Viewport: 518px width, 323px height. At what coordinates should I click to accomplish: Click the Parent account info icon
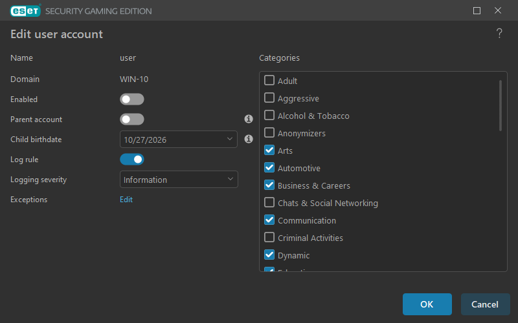(249, 119)
